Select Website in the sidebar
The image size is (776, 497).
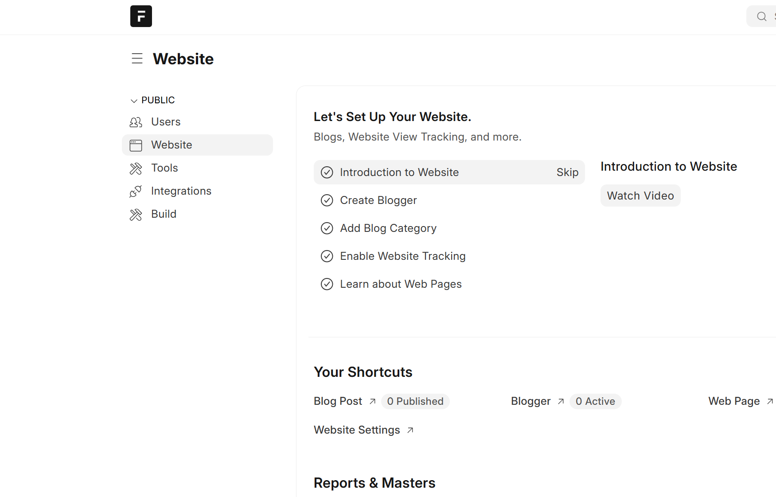point(172,145)
